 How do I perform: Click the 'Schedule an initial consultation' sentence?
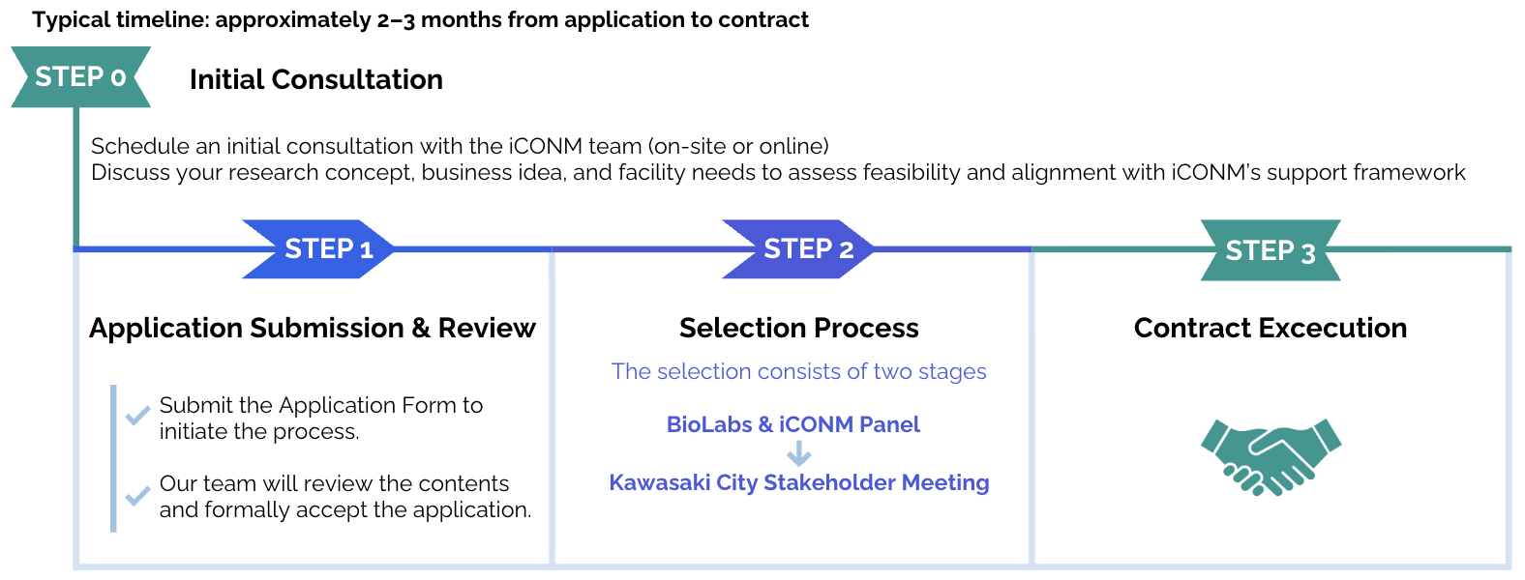point(460,146)
